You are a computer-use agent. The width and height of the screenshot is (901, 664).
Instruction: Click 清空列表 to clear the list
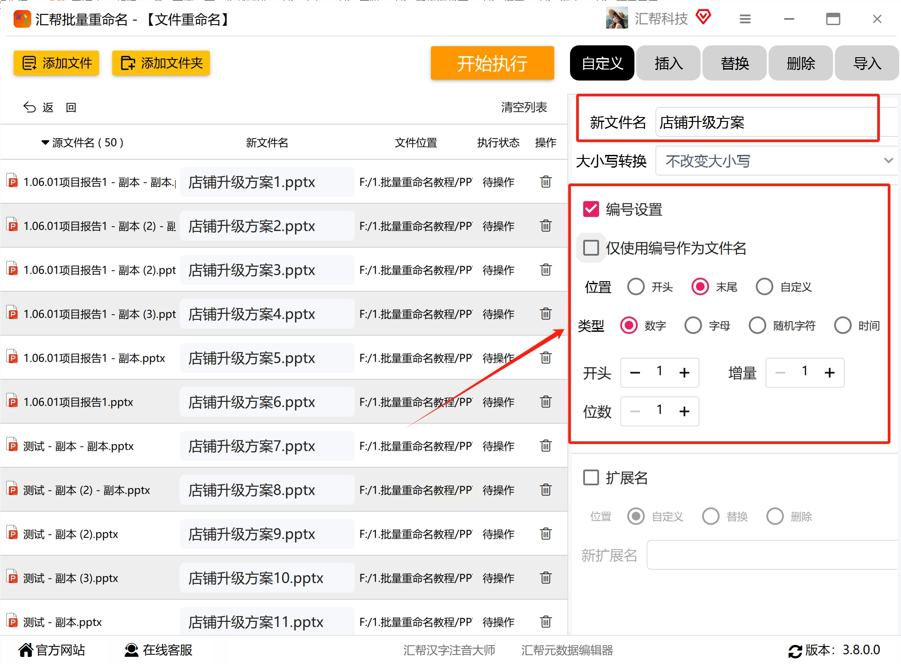[524, 107]
